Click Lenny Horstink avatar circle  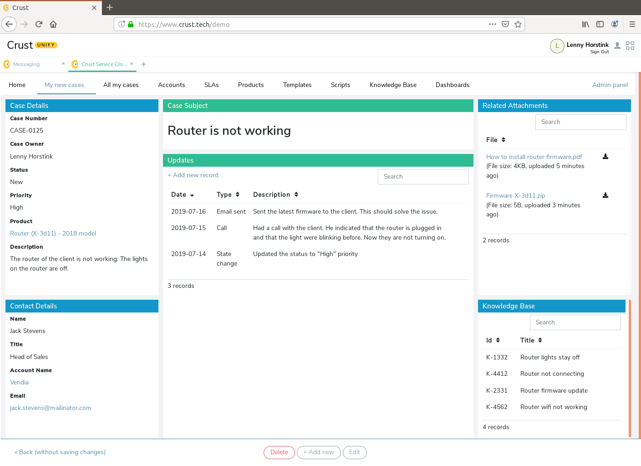[557, 46]
